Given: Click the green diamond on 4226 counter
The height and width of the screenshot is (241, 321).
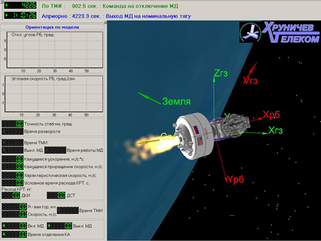Looking at the screenshot, I should pyautogui.click(x=6, y=5).
